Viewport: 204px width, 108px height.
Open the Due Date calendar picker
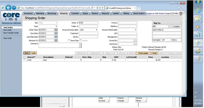point(56,33)
